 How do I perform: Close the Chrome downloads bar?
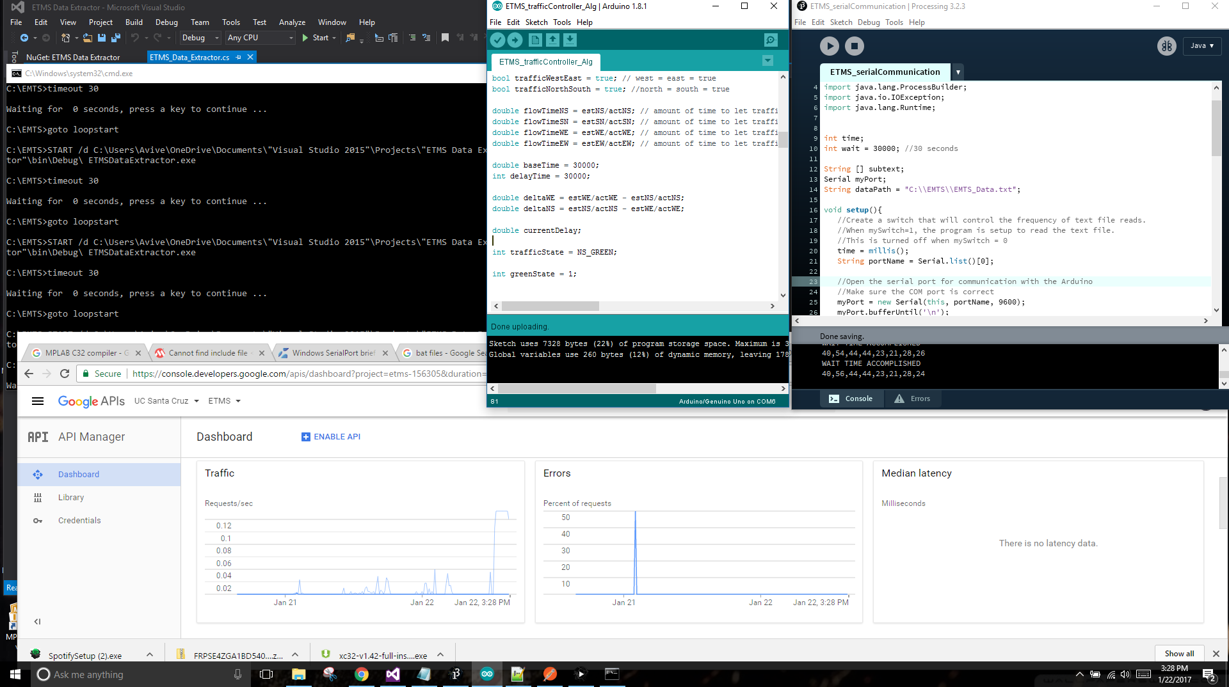1216,654
